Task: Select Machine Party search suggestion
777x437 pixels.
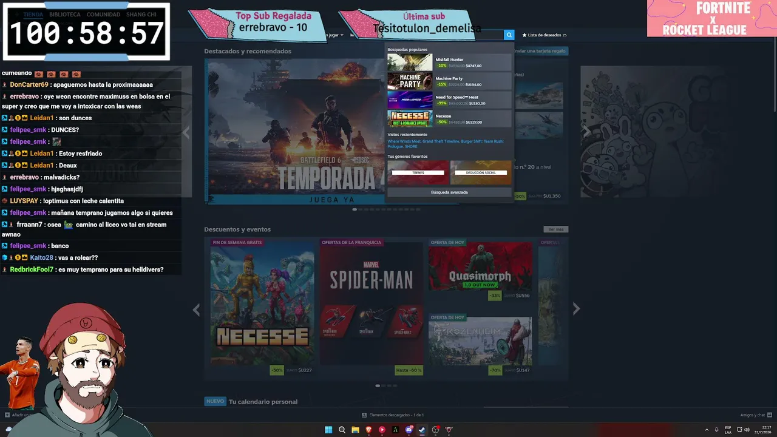Action: point(449,81)
